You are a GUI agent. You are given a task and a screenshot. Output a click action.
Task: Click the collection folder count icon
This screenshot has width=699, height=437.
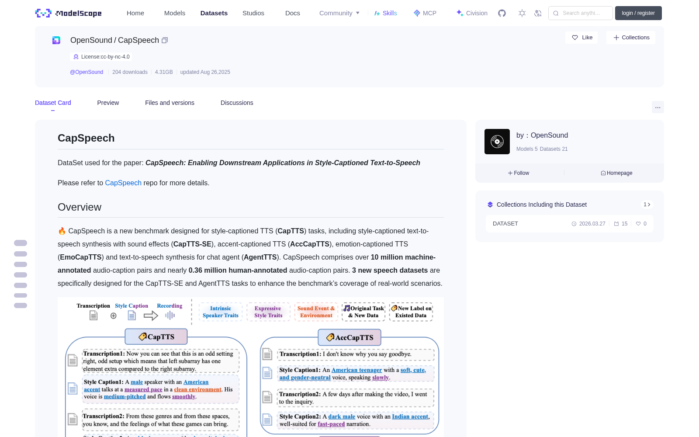616,224
